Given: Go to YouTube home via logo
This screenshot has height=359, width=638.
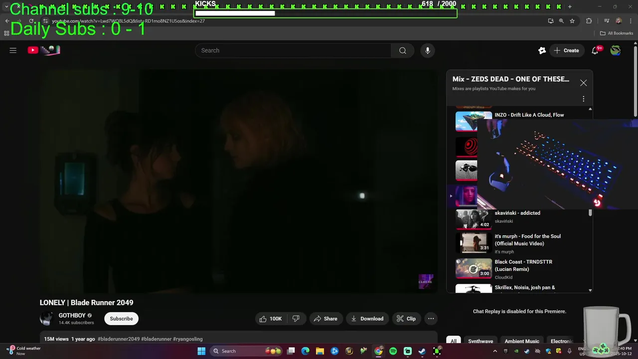Looking at the screenshot, I should pos(44,50).
